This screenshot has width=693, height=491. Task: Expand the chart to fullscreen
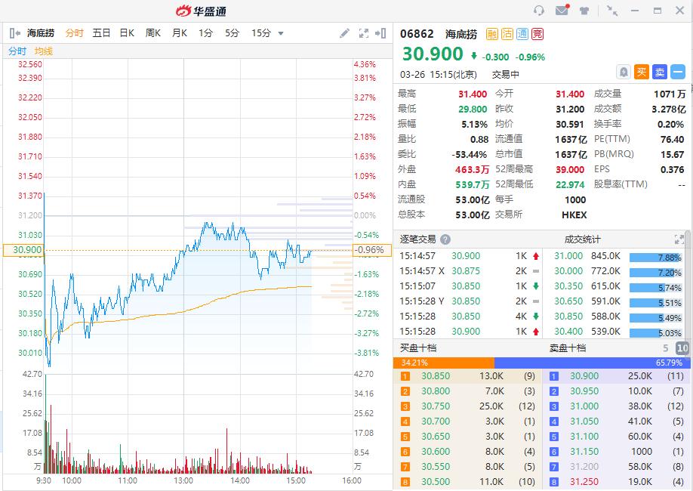364,33
